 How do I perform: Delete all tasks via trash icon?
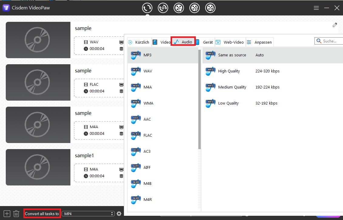16,213
